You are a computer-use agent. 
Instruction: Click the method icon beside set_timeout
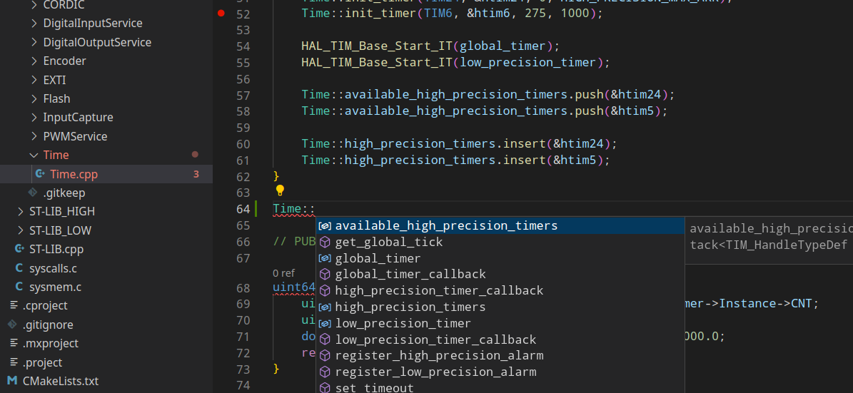[x=325, y=387]
